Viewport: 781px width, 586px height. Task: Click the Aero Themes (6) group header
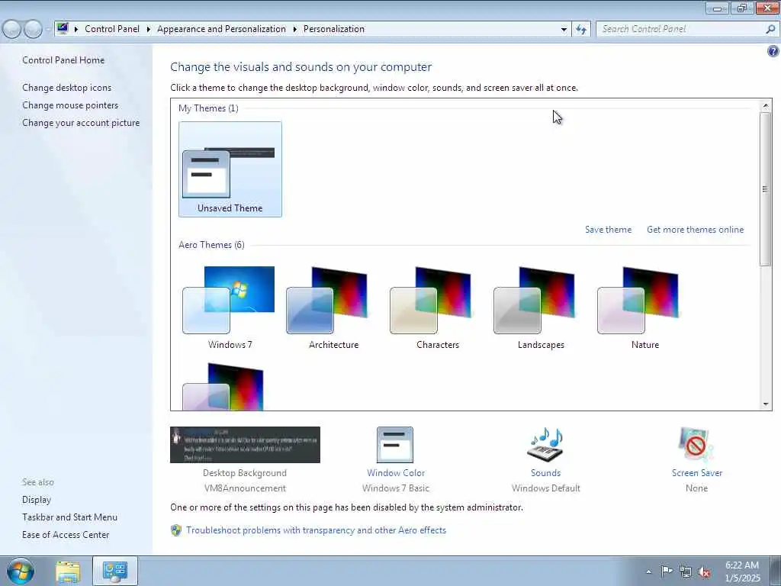click(211, 245)
